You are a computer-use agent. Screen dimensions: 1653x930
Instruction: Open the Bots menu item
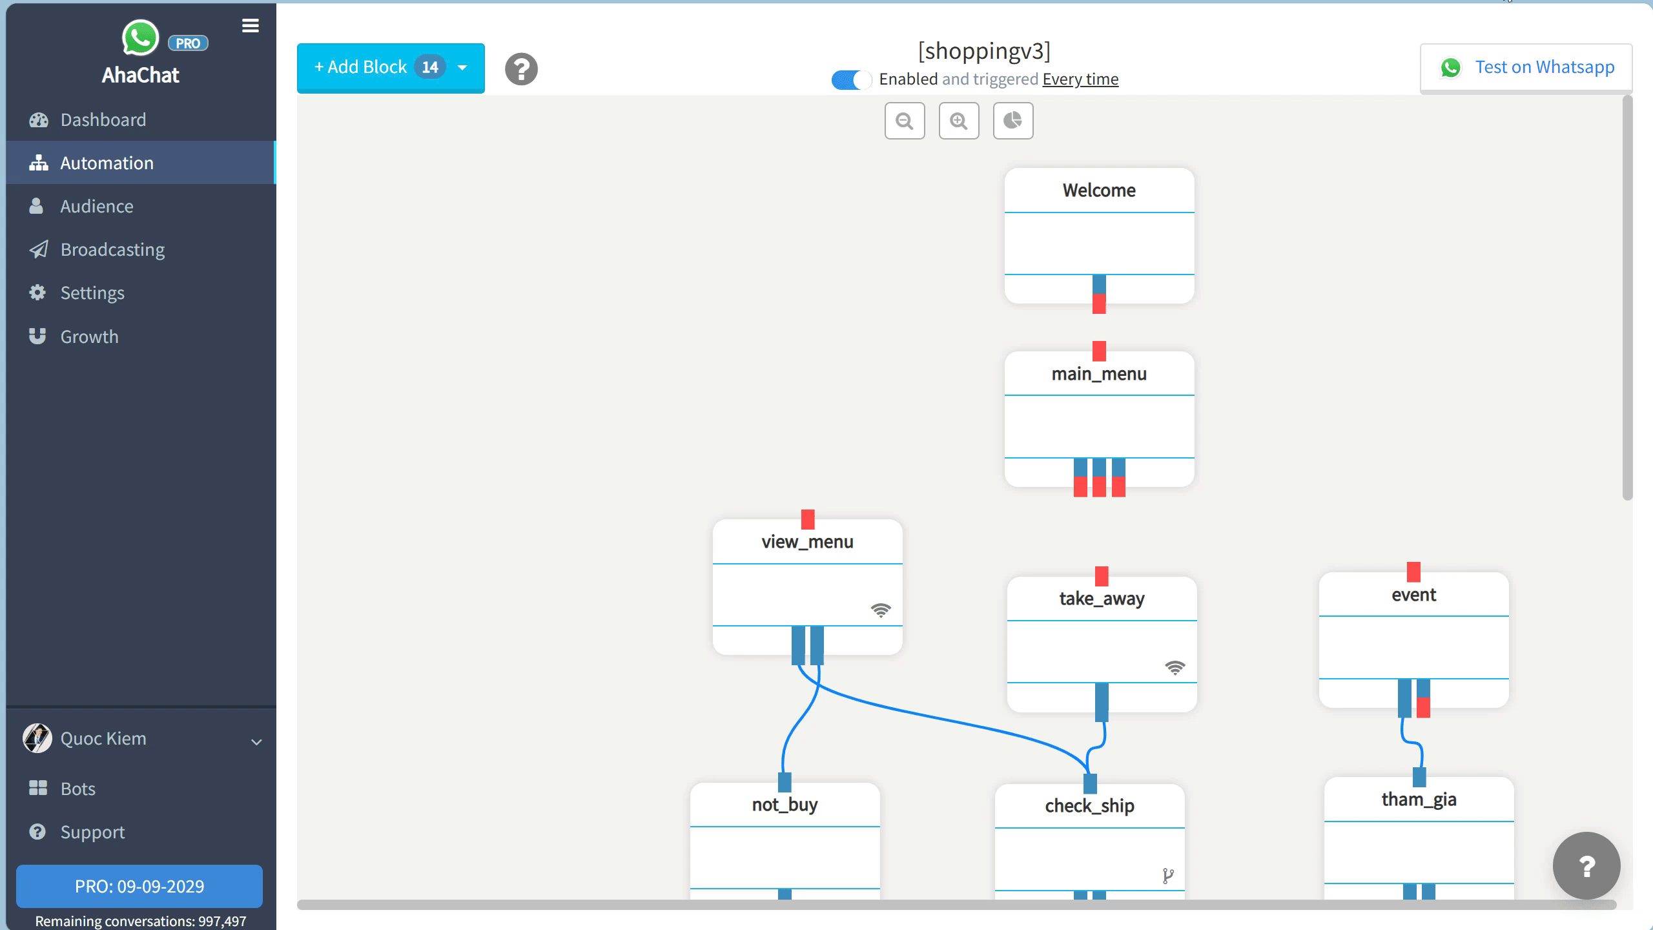click(77, 788)
